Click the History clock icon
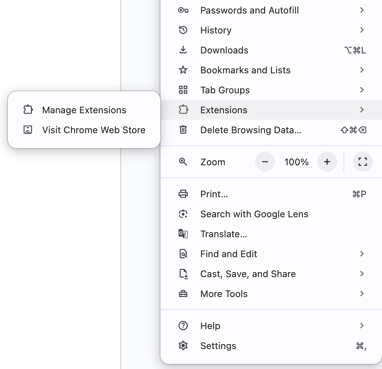Viewport: 382px width, 369px height. click(x=183, y=30)
